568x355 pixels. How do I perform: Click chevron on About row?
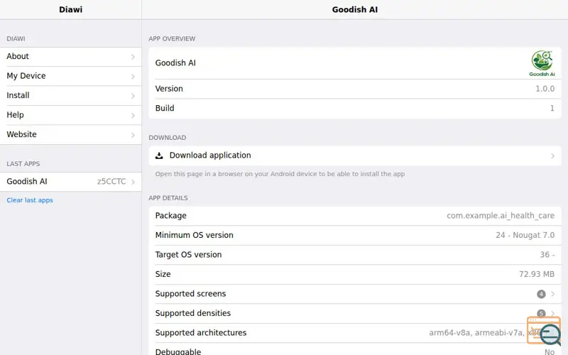pyautogui.click(x=133, y=57)
